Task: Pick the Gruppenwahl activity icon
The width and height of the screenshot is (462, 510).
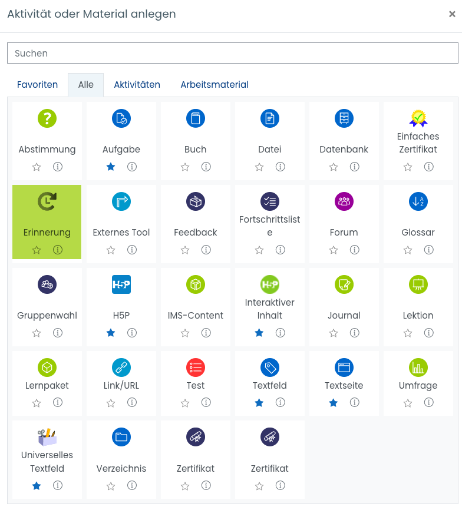Action: click(x=47, y=284)
